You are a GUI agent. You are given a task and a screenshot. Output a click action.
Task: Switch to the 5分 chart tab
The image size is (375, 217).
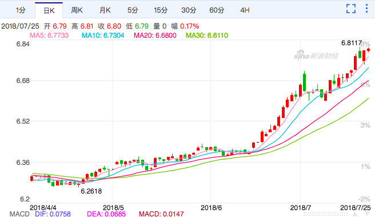click(x=133, y=10)
